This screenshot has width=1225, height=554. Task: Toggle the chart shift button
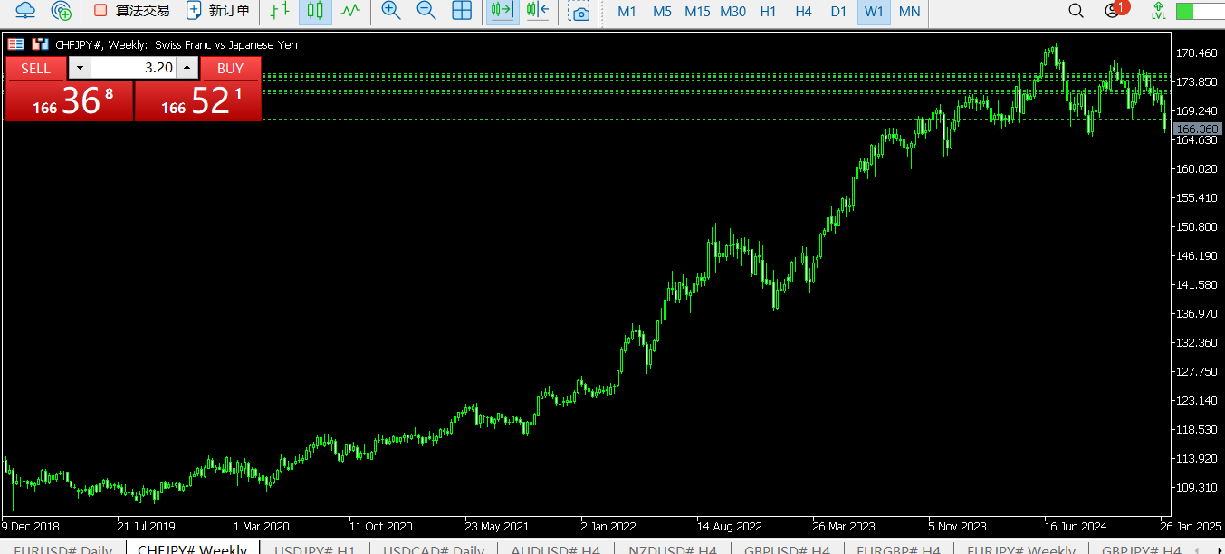537,11
